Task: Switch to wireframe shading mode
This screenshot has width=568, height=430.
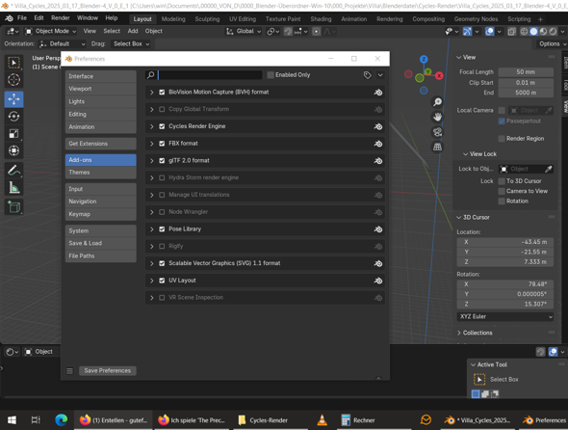Action: coord(524,32)
